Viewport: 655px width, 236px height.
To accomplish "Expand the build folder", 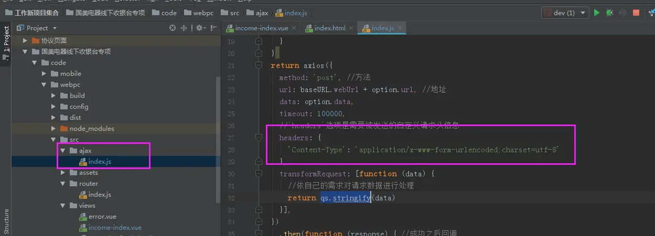I will (x=53, y=95).
